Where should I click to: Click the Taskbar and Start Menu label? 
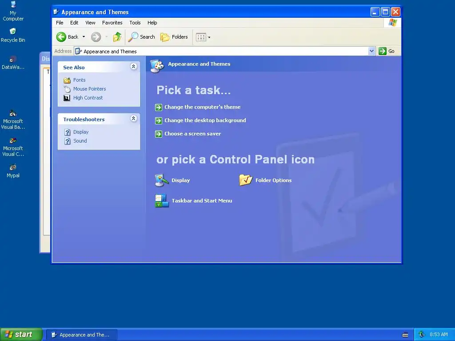pyautogui.click(x=202, y=201)
